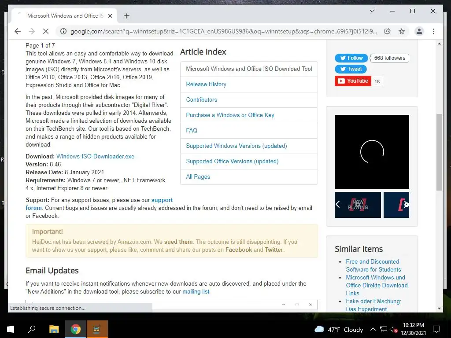
Task: Share this page icon in address bar
Action: [x=388, y=31]
